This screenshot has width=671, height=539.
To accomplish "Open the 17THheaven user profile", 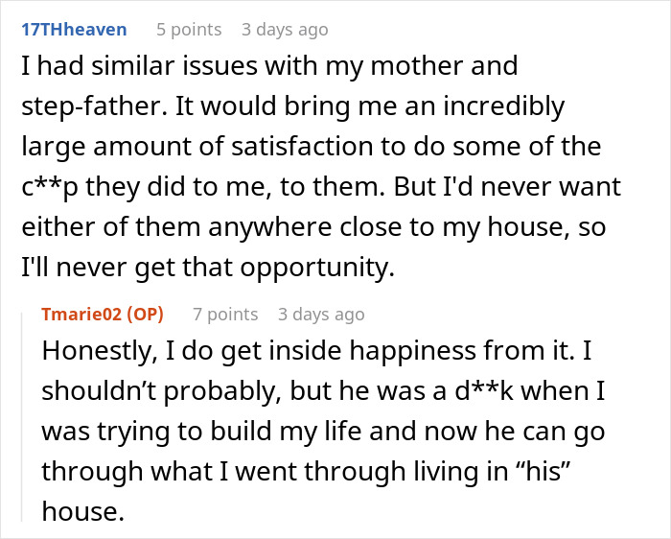I will tap(74, 30).
